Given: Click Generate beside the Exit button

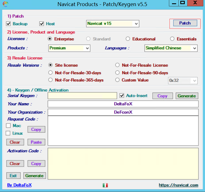Looking at the screenshot, I should tap(35, 176).
